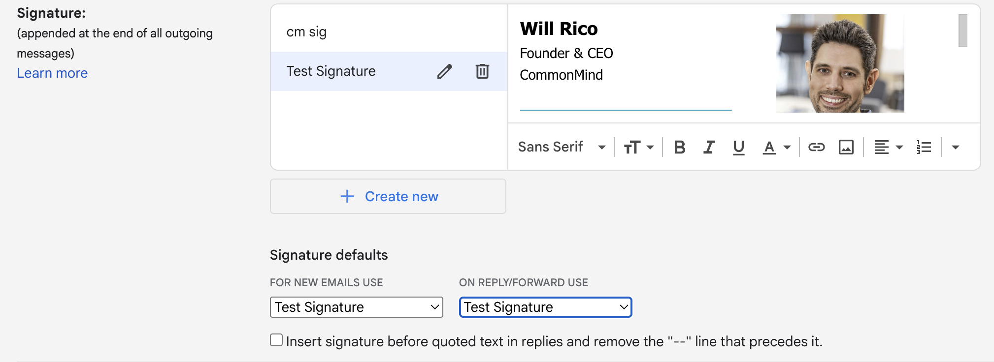Select the cm sig signature
The width and height of the screenshot is (994, 362).
[307, 32]
